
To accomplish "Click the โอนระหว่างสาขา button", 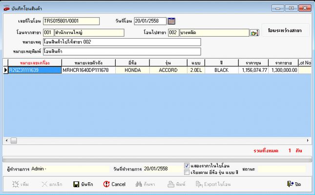I will 285,30.
